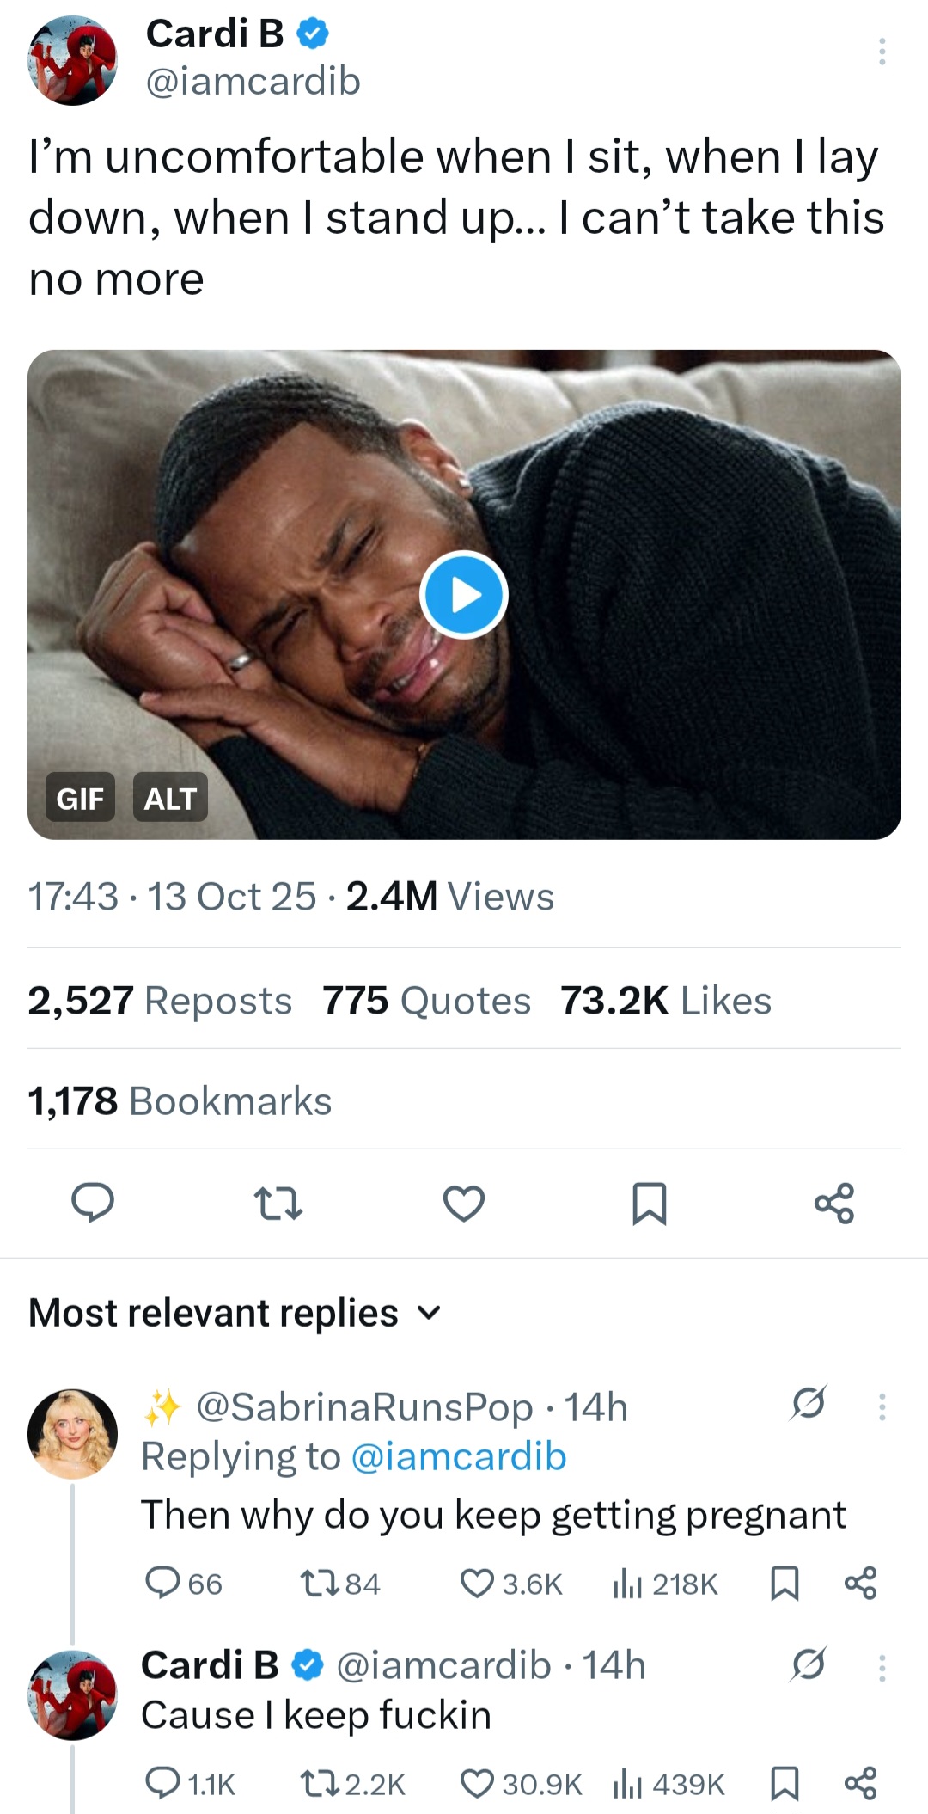Reply to SabrinaRunsPop comment
The height and width of the screenshot is (1814, 928).
162,1583
